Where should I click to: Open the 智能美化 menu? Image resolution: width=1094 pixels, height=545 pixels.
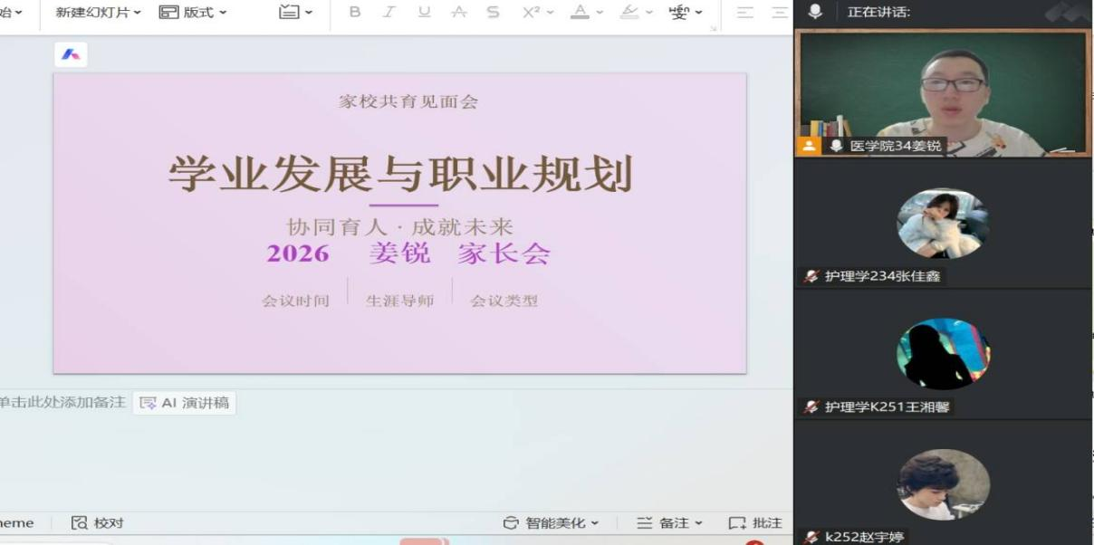(x=552, y=523)
